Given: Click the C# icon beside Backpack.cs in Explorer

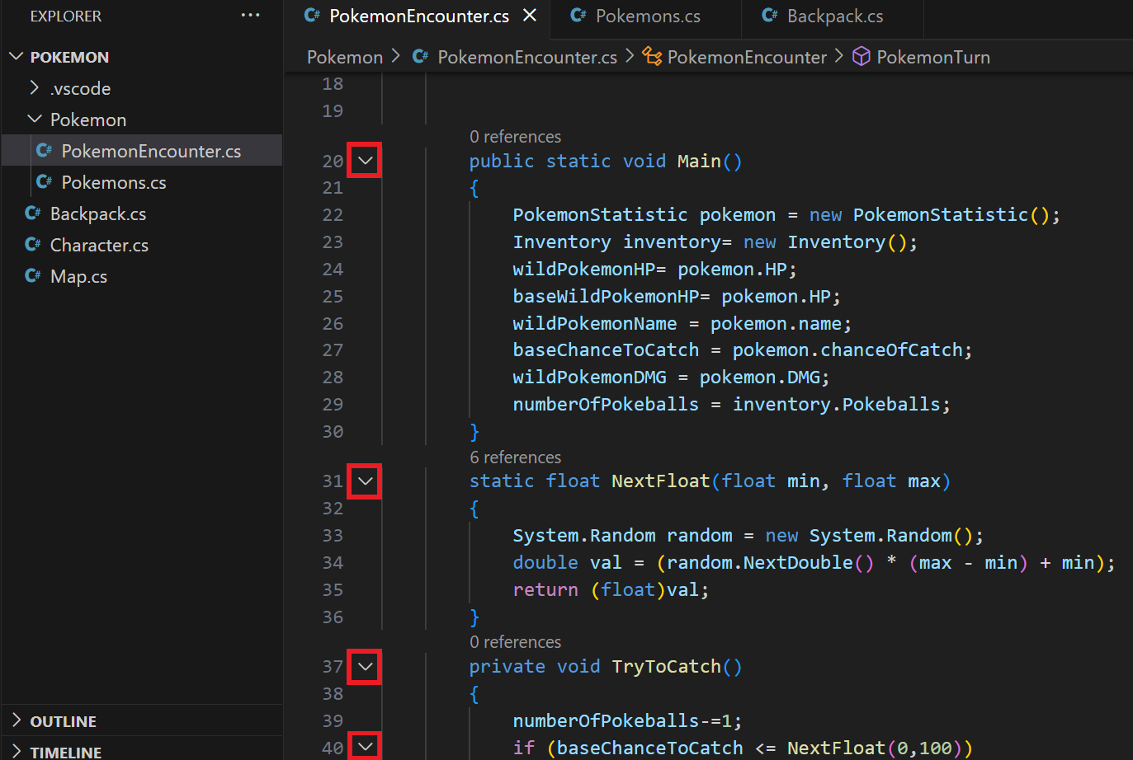Looking at the screenshot, I should 31,213.
